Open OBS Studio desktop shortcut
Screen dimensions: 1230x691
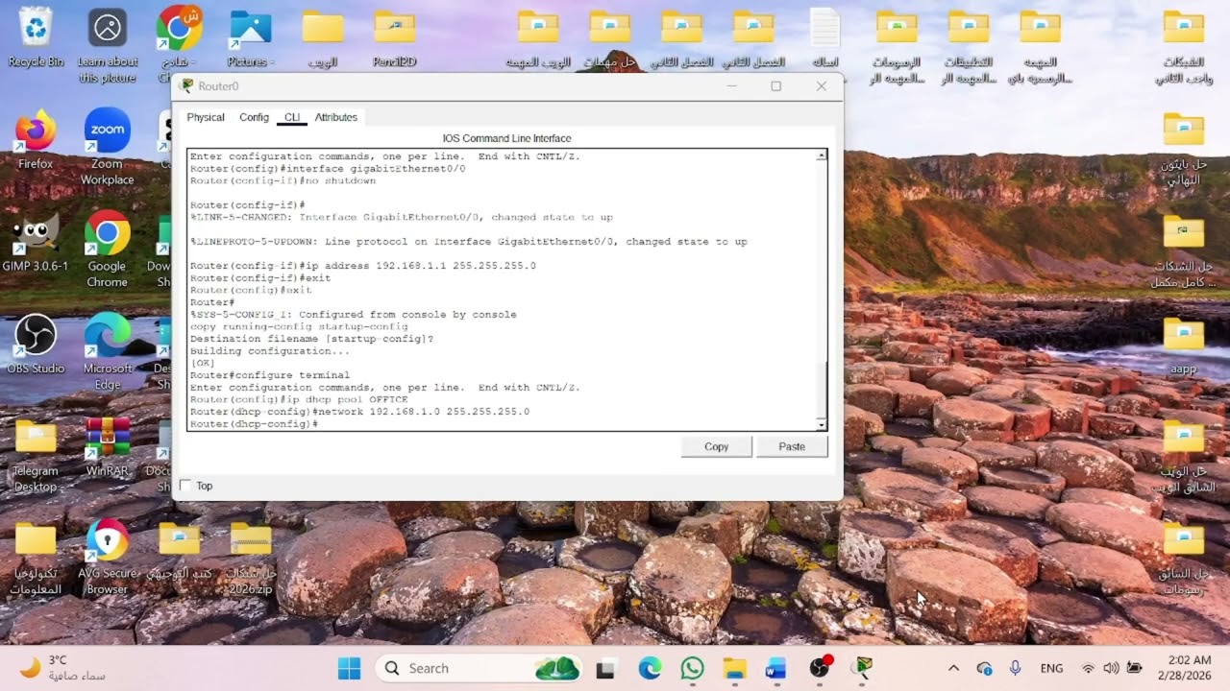coord(36,344)
